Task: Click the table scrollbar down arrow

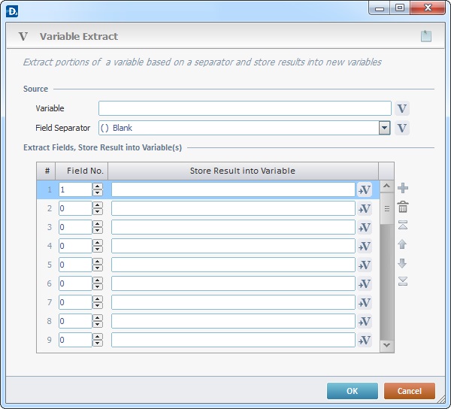Action: [x=386, y=344]
